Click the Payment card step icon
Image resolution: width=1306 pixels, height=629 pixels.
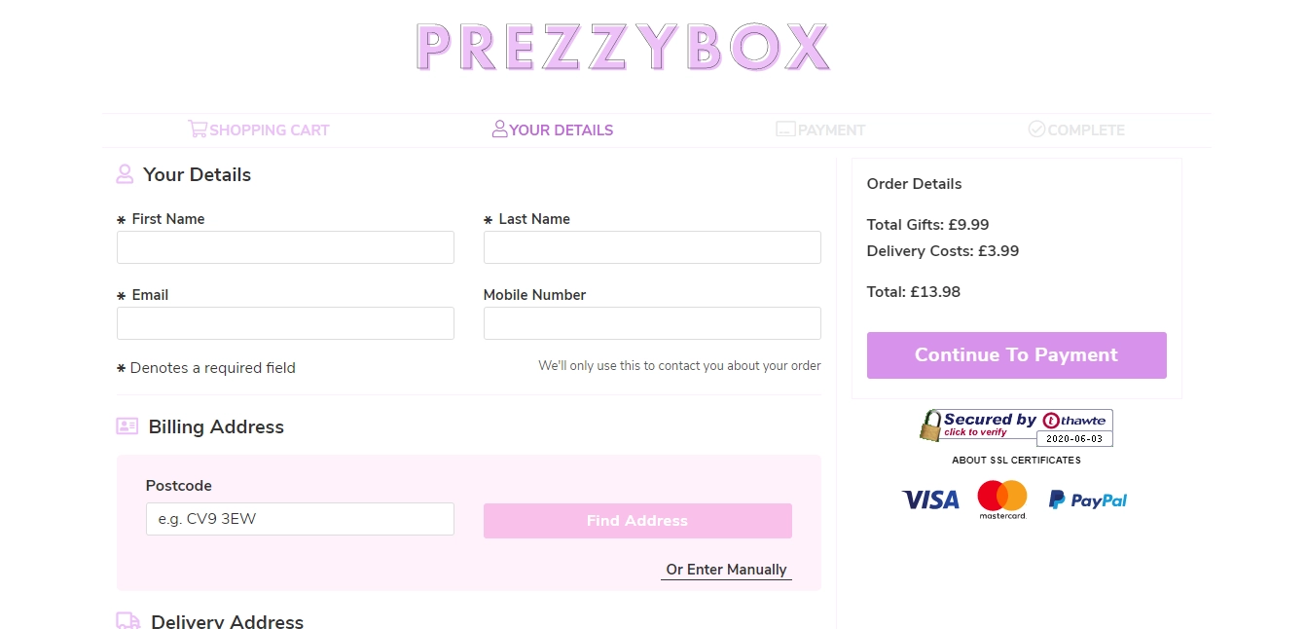tap(785, 129)
